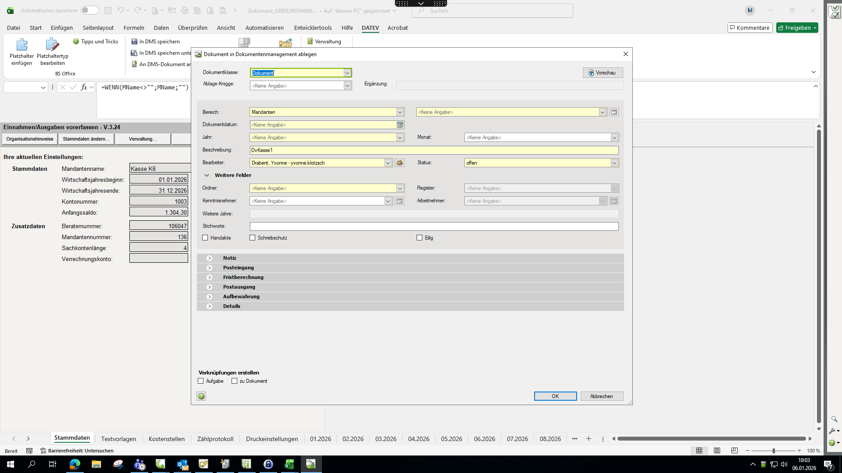Switch to the Zählprotokoll sheet tab
This screenshot has width=842, height=473.
215,439
